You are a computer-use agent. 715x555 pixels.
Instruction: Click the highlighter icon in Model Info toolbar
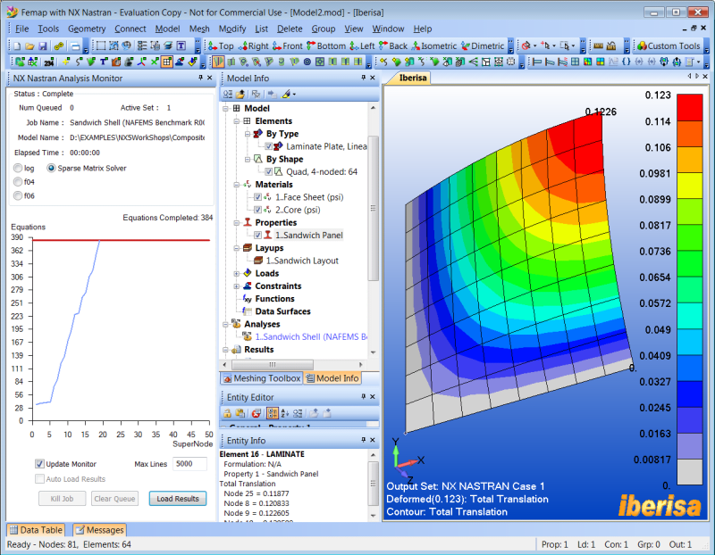pos(286,95)
